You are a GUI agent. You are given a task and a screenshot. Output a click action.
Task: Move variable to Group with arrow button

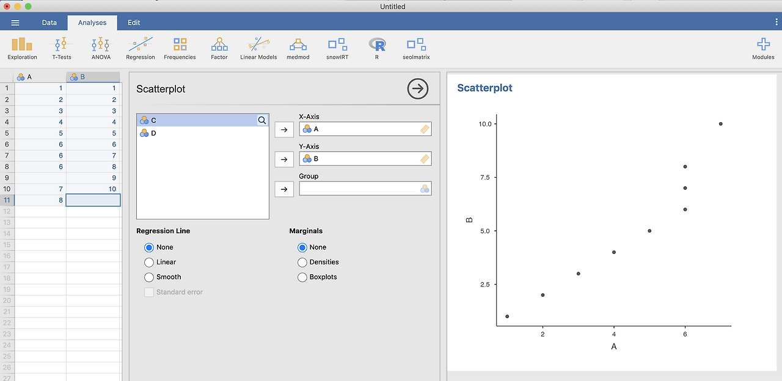point(284,189)
